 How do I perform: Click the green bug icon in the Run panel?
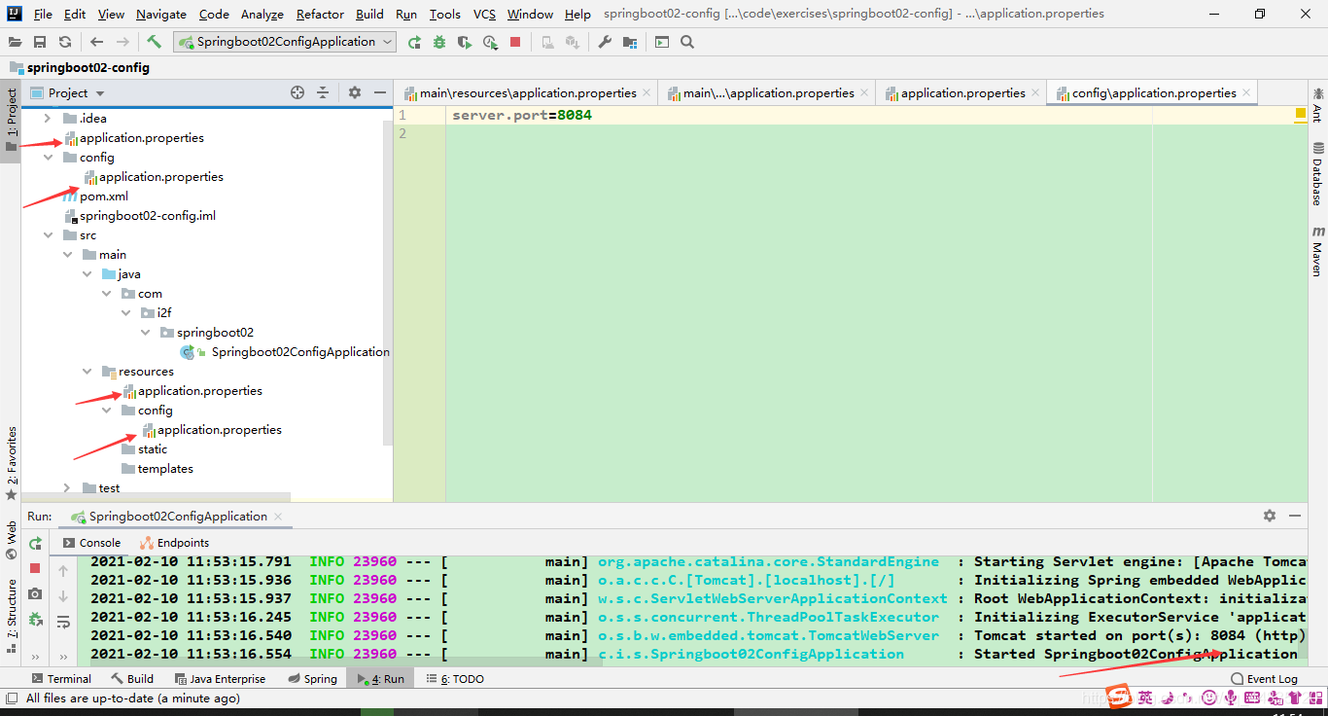pos(35,619)
